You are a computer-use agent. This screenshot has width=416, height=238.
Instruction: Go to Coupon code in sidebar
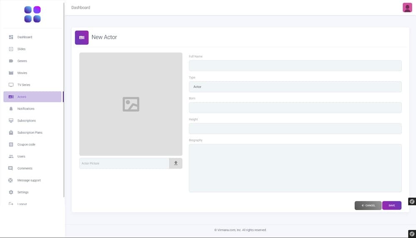click(26, 145)
